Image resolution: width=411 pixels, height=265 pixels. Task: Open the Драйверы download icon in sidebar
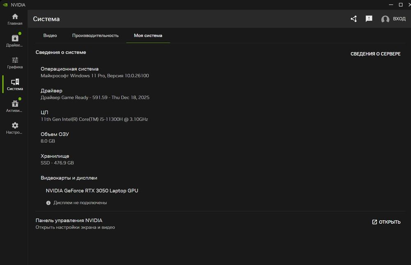coord(15,38)
